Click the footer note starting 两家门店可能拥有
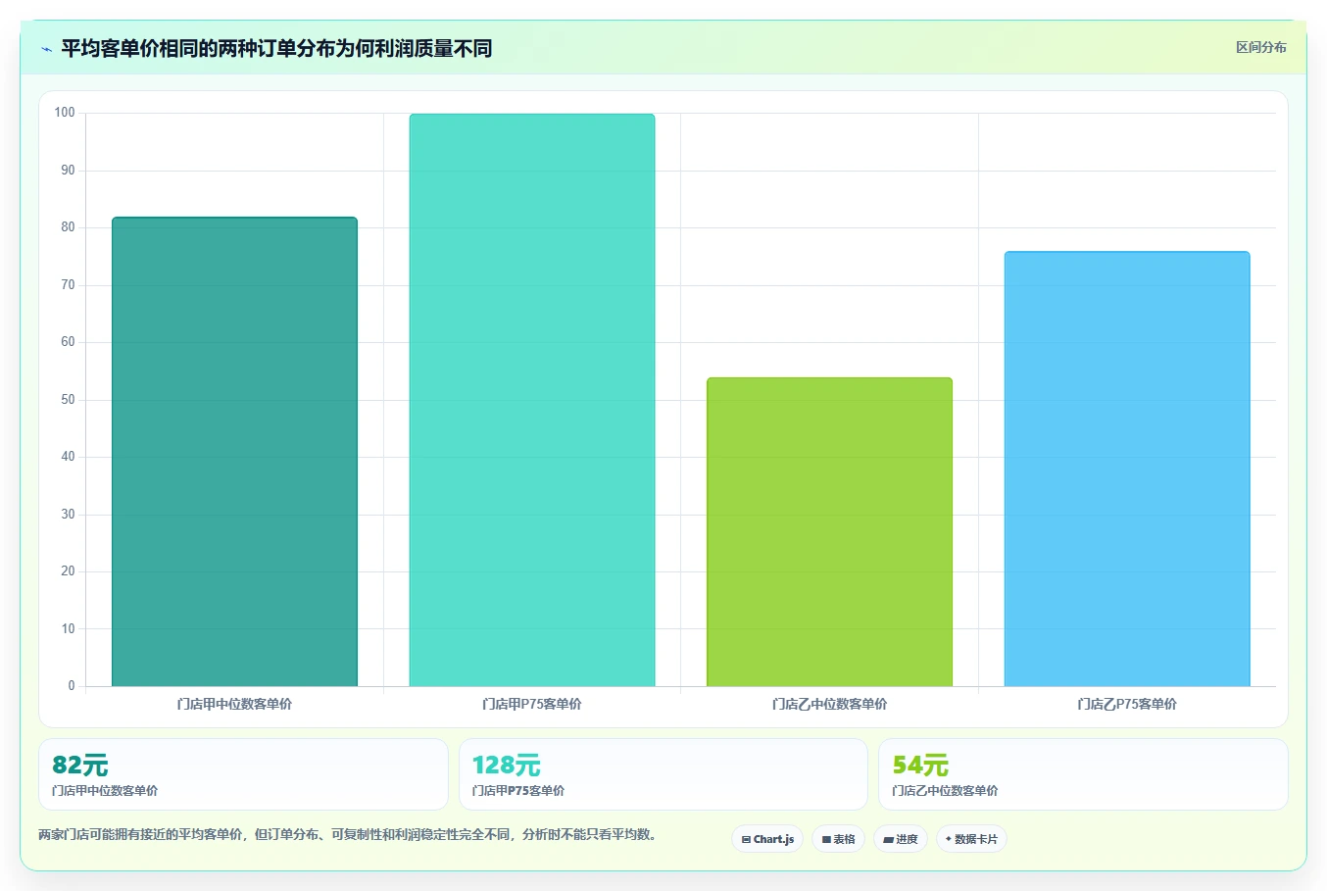The image size is (1327, 891). (x=348, y=835)
